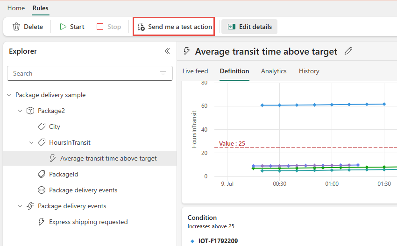Click the Package2 cube icon
The image size is (397, 246).
click(x=30, y=111)
